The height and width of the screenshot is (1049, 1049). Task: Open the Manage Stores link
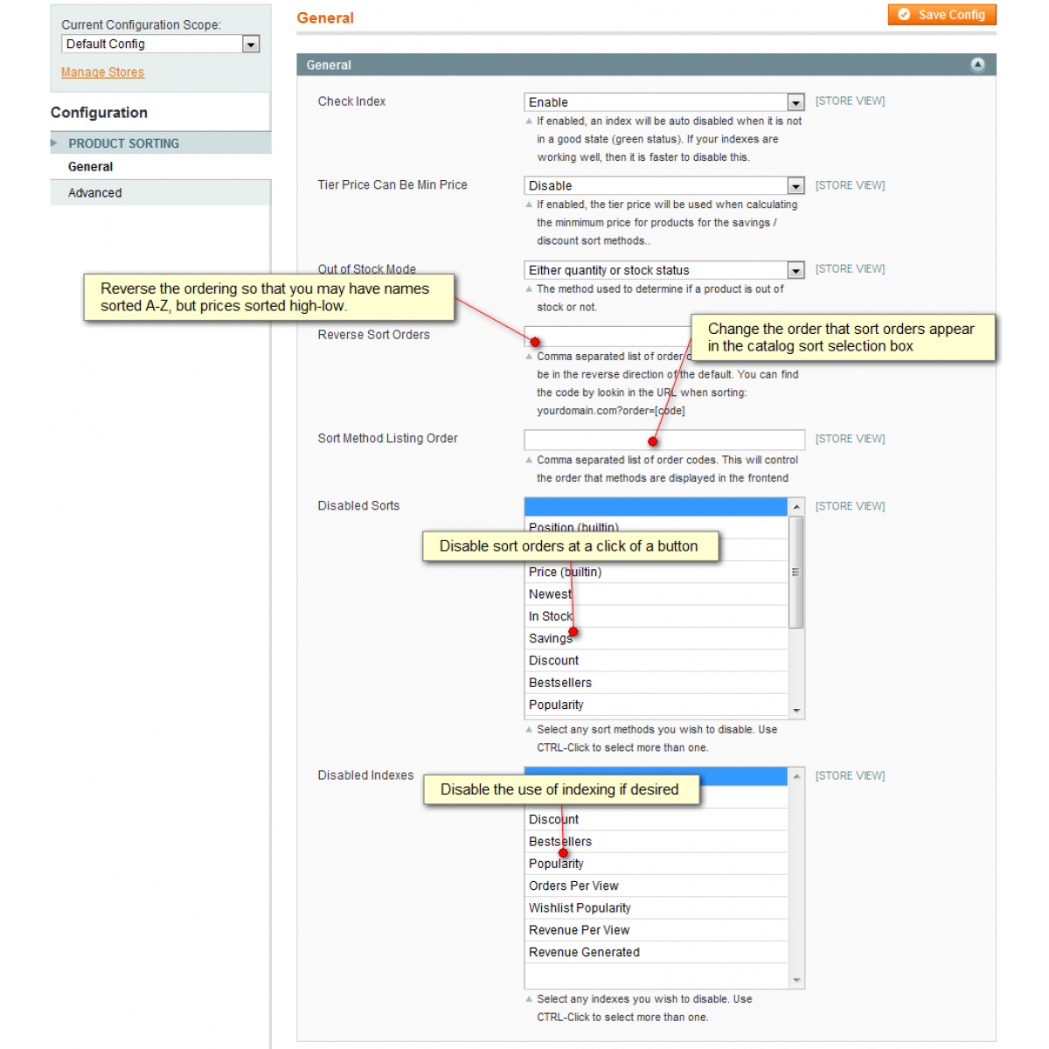pos(102,72)
